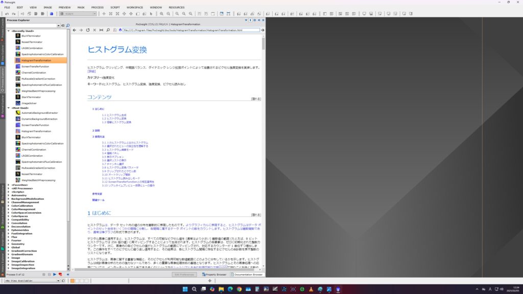Image resolution: width=523 pixels, height=294 pixels.
Task: Expand the ColorCalibration category
Action: pos(9,206)
